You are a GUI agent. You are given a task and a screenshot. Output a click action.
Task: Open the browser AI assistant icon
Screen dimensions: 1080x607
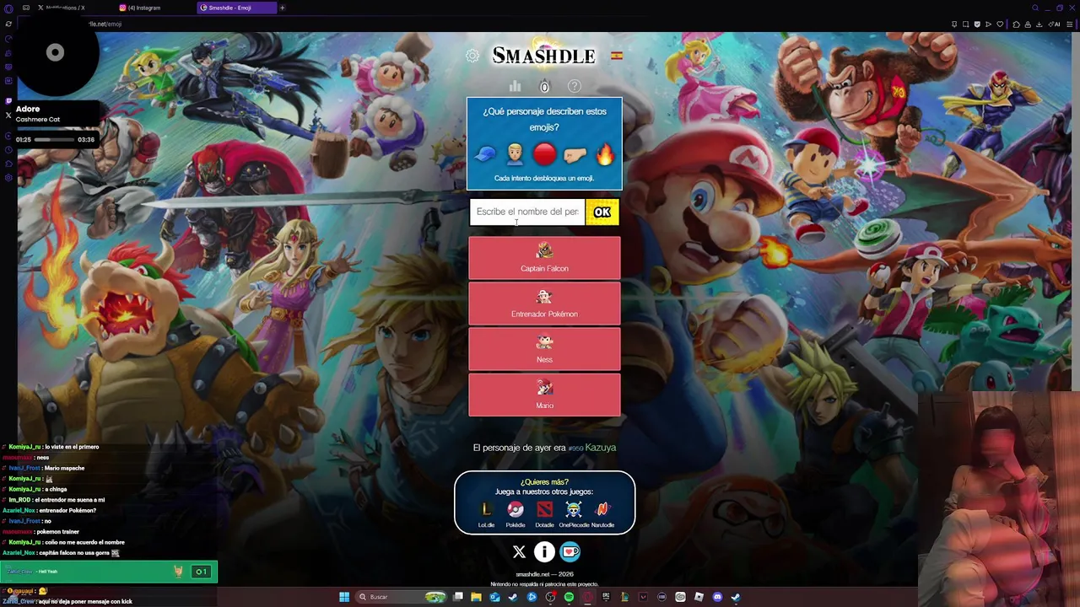pos(1055,24)
